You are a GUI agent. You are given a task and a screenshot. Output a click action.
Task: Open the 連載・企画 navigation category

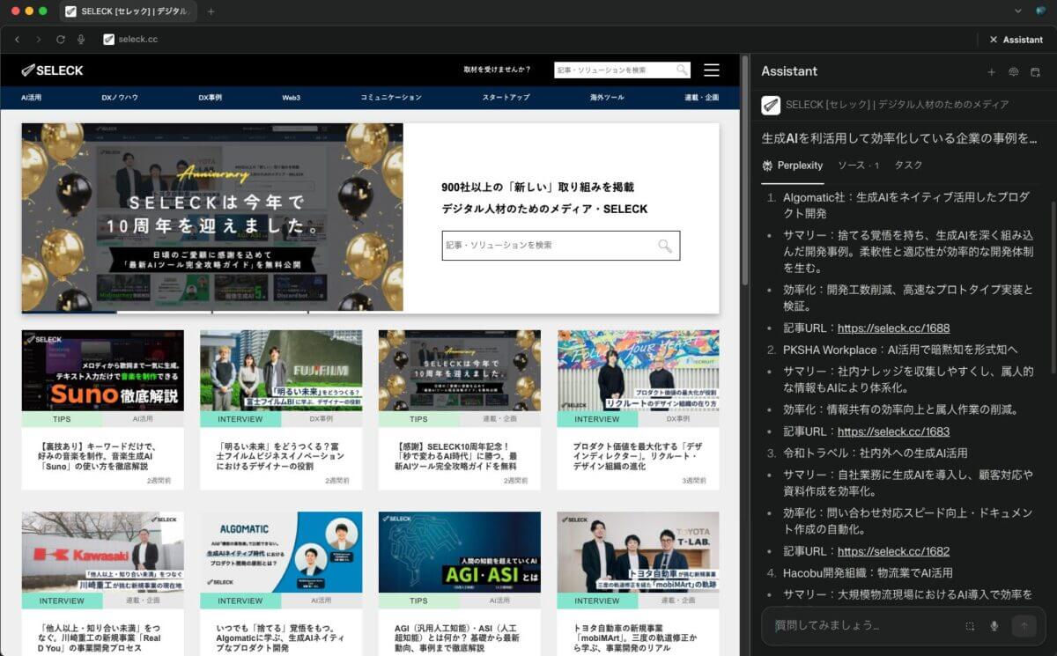coord(701,98)
